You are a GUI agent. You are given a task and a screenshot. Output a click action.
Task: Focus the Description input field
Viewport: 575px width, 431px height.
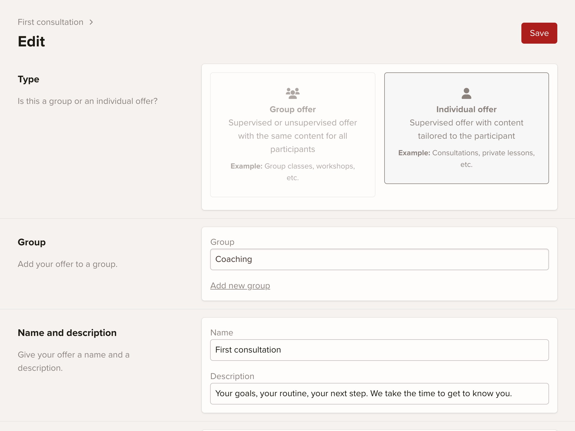(379, 394)
